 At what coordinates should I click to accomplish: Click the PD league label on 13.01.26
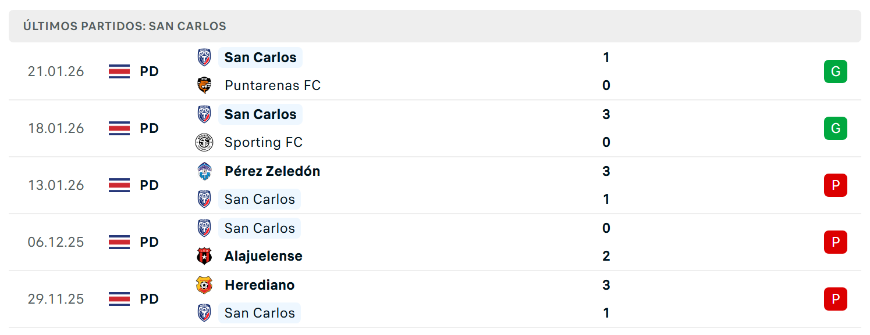(x=150, y=185)
